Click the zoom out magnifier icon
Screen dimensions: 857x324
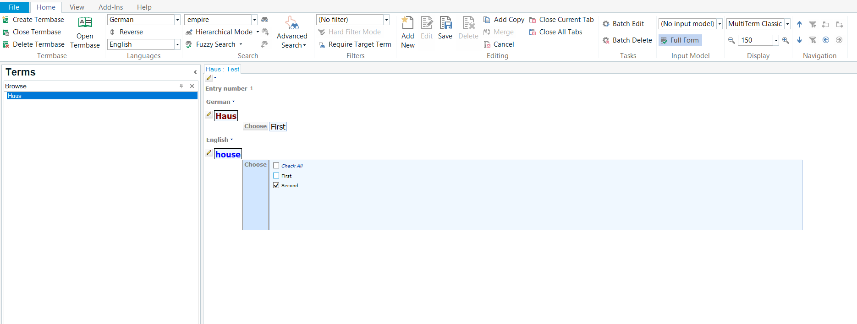pyautogui.click(x=731, y=40)
